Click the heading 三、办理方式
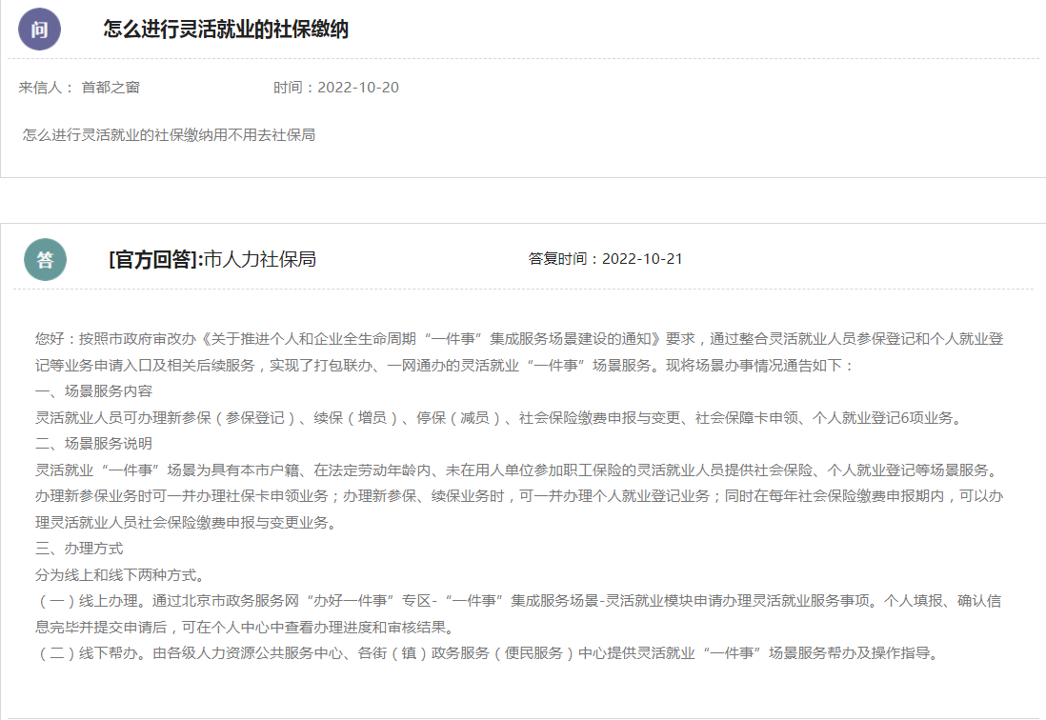The image size is (1046, 720). [x=79, y=549]
